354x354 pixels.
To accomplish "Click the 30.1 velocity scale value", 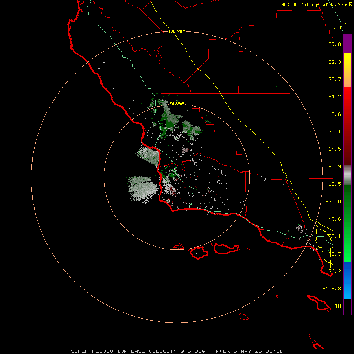I will pyautogui.click(x=335, y=132).
